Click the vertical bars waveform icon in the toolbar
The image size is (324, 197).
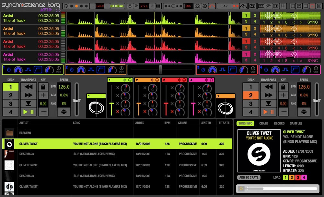158,6
